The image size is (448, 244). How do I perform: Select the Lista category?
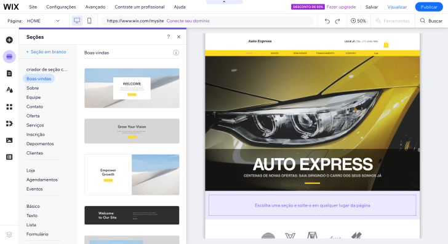click(x=31, y=225)
